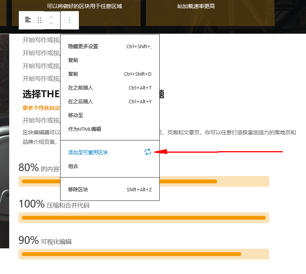Click the 100% 压缩和合并代码 label

(x=54, y=204)
